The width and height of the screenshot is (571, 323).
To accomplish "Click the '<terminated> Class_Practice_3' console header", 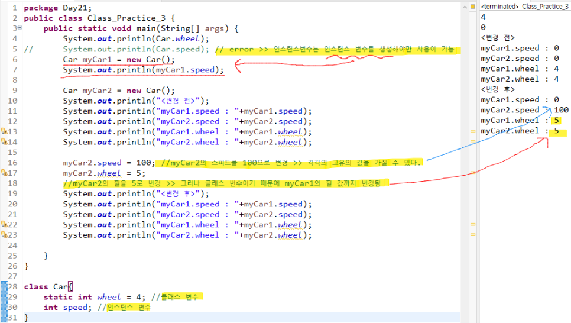I will click(524, 7).
